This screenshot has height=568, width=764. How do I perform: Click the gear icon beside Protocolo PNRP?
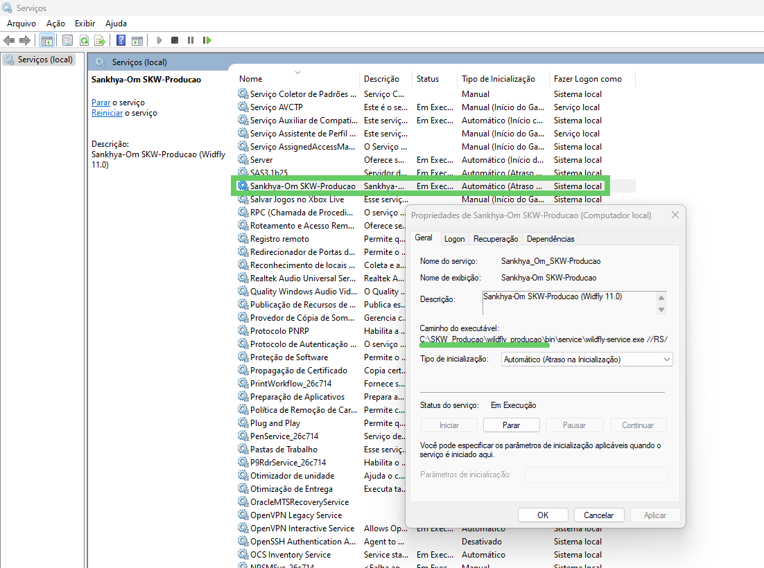[x=243, y=330]
